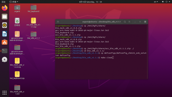Viewport: 172px width, 97px height.
Task: Click the terminal search button
Action: [125, 22]
